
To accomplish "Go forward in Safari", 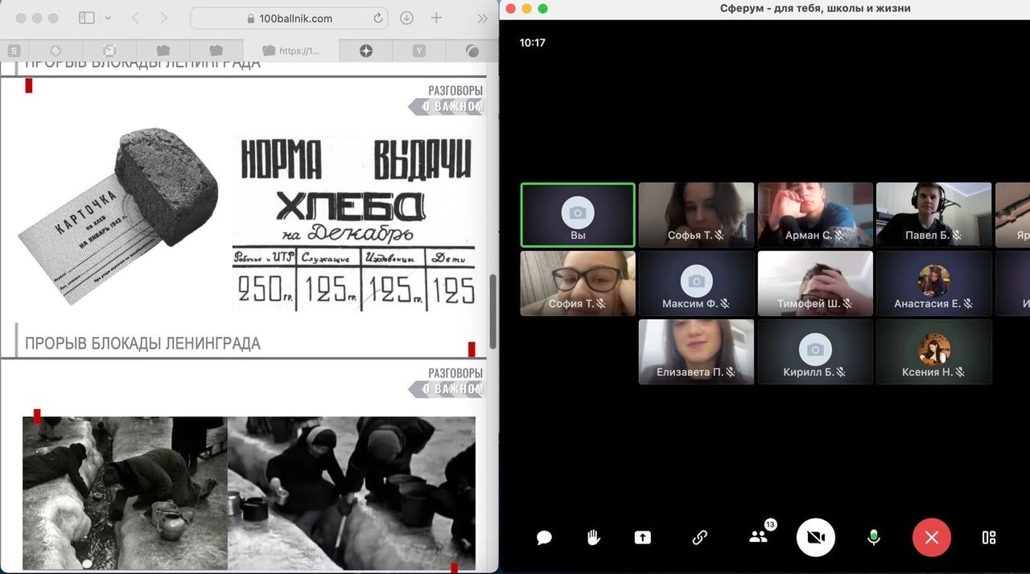I will 163,18.
